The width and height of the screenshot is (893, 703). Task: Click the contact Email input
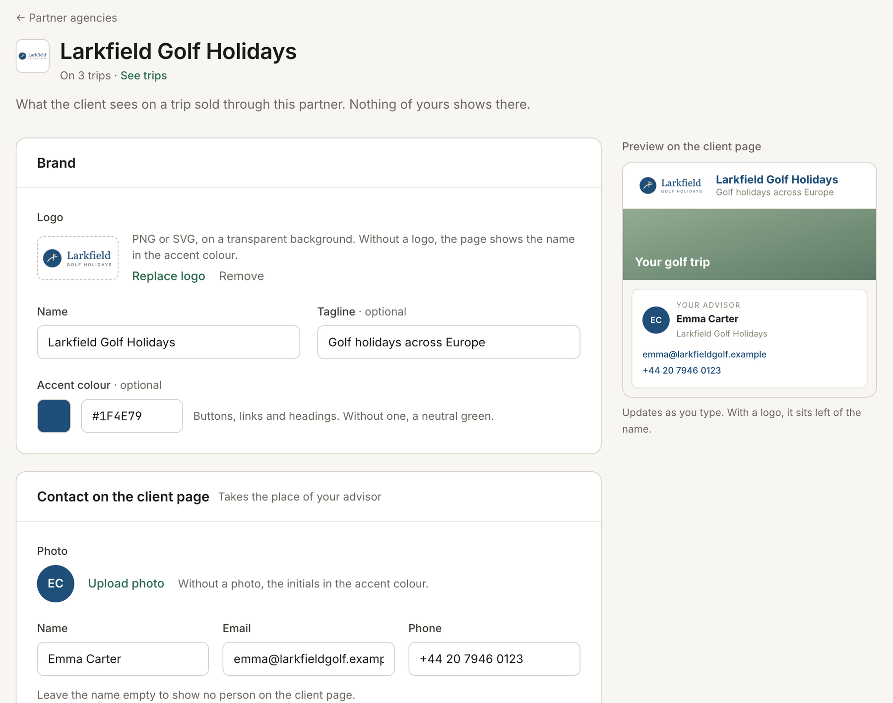tap(309, 659)
